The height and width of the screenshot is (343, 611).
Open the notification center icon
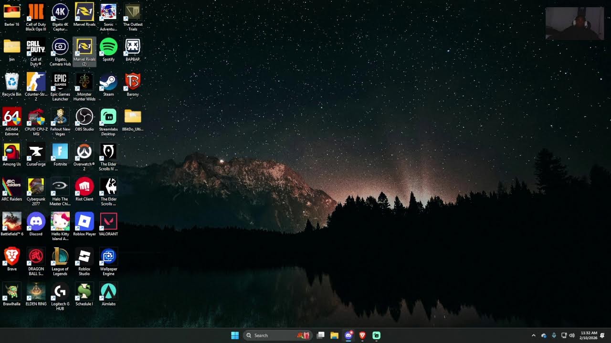point(602,335)
